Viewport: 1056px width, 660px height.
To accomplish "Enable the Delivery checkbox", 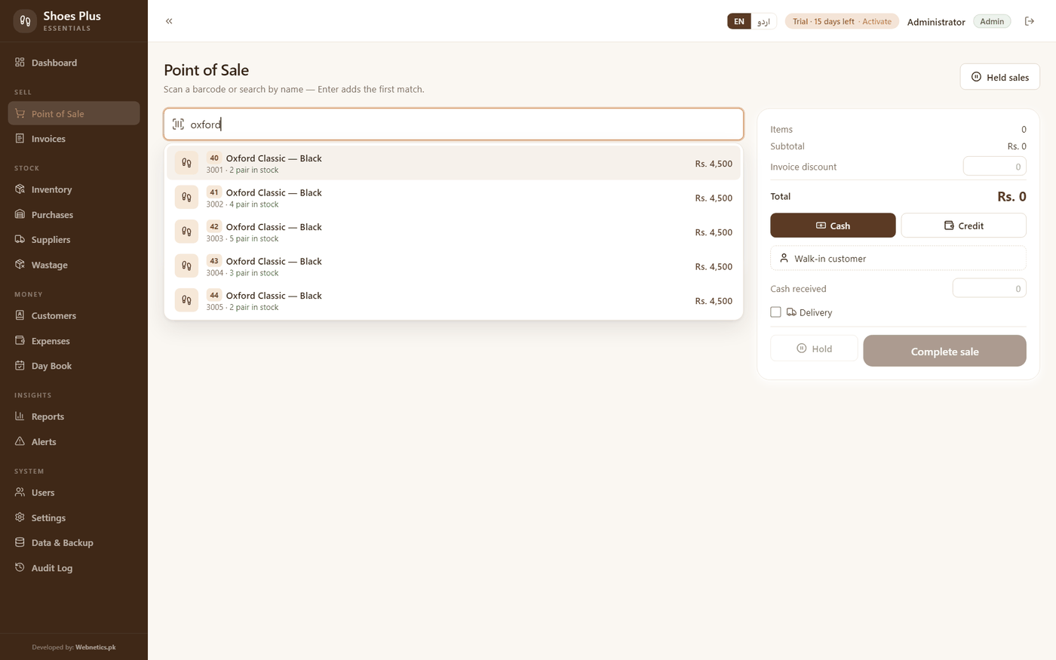I will tap(775, 312).
